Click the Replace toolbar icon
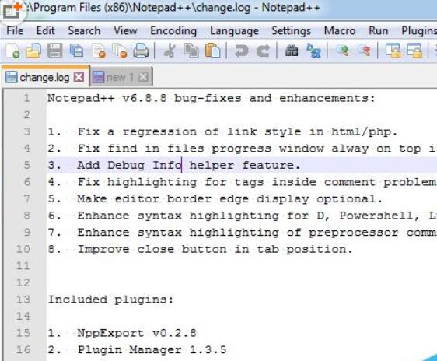This screenshot has height=361, width=437. tap(313, 51)
